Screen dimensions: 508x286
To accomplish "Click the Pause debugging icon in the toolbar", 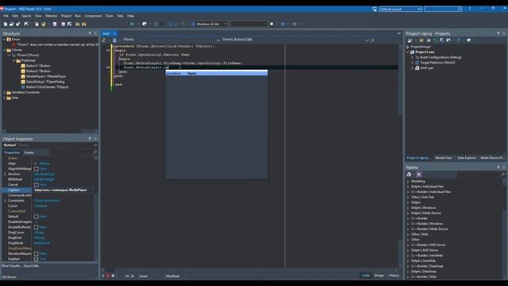I will (x=156, y=24).
